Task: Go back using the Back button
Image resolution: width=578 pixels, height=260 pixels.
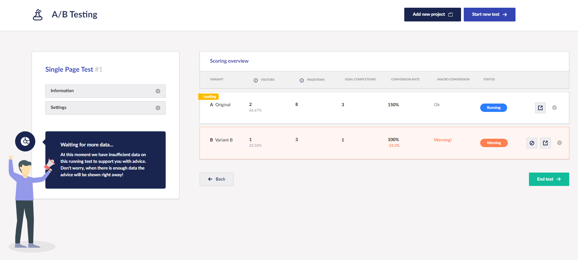Action: coord(216,179)
